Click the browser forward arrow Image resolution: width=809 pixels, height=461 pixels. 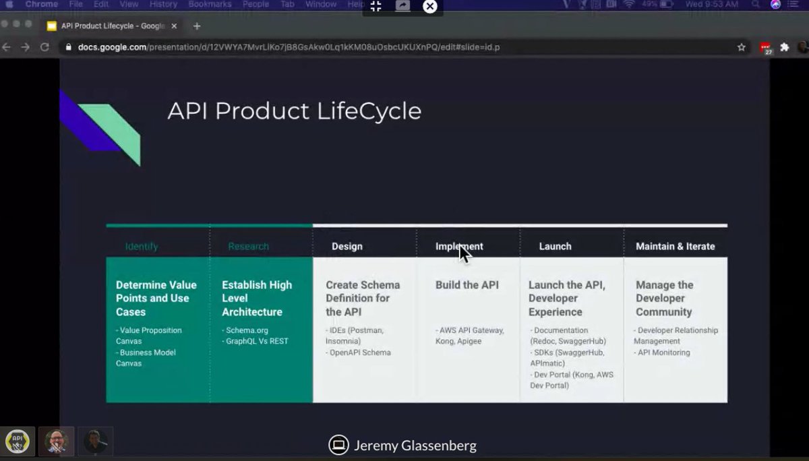pyautogui.click(x=26, y=47)
